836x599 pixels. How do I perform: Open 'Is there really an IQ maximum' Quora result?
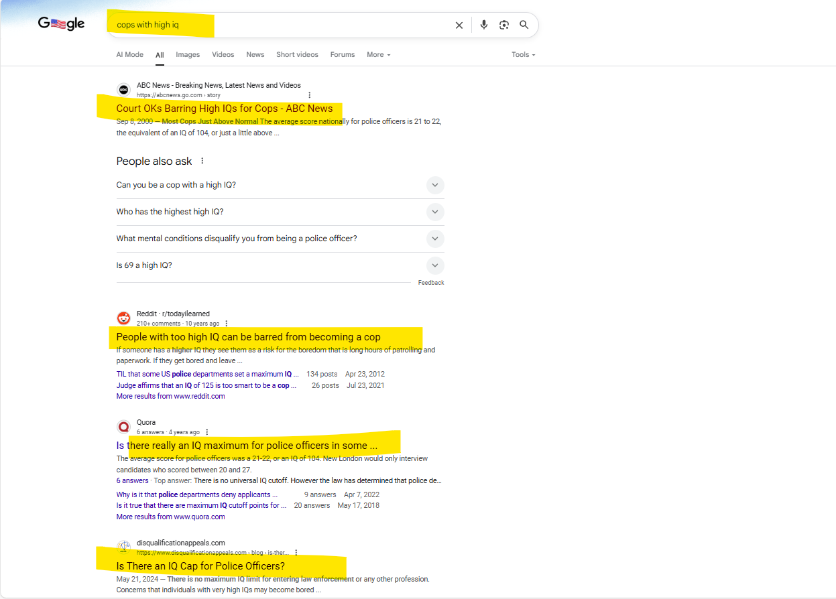pos(247,446)
